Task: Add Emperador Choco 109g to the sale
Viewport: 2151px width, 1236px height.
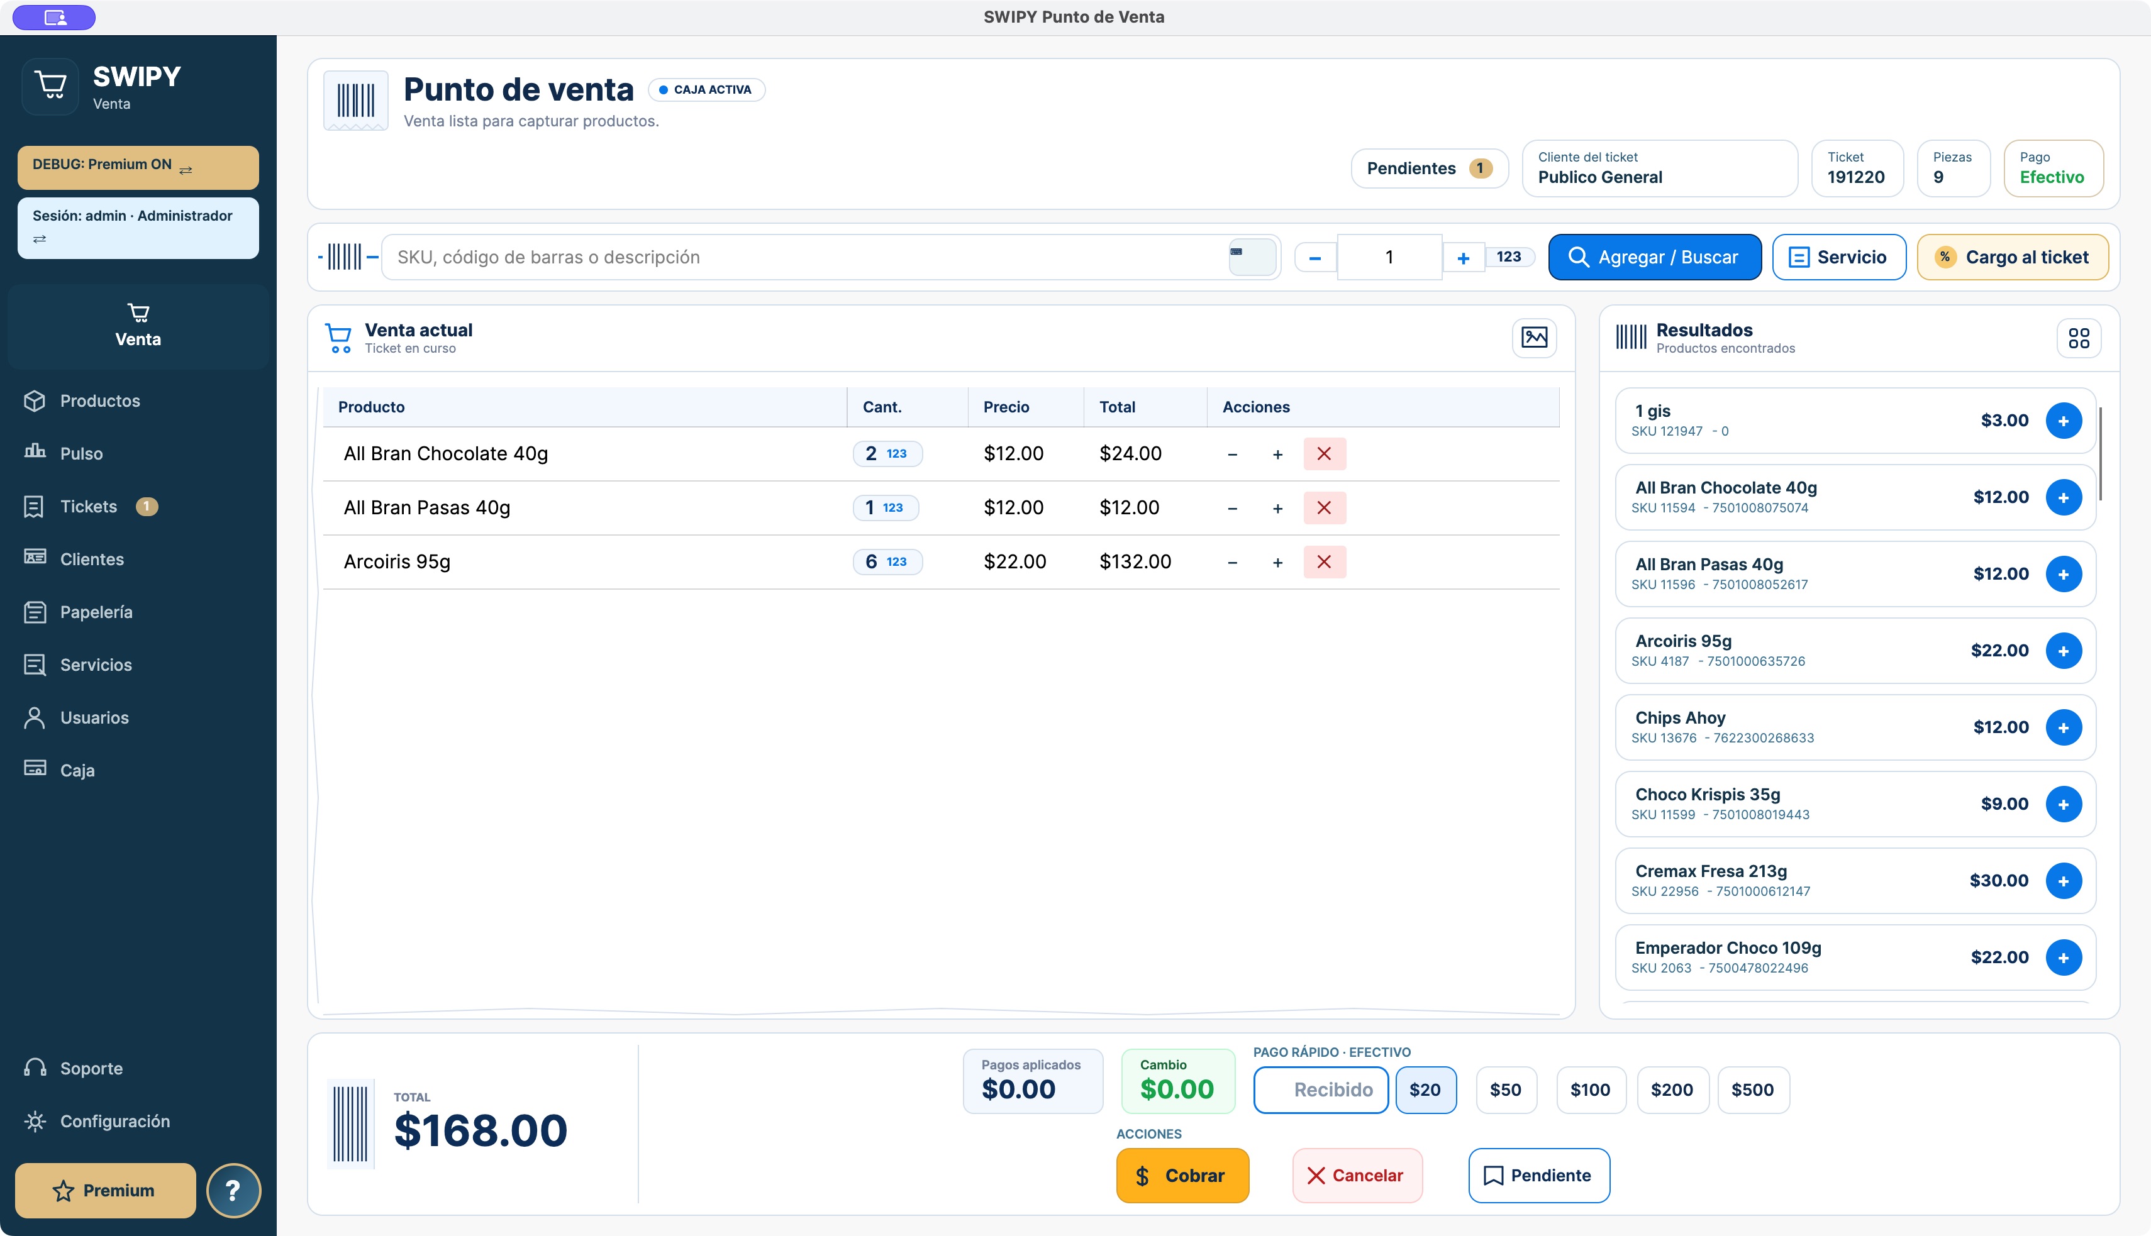Action: click(2064, 957)
